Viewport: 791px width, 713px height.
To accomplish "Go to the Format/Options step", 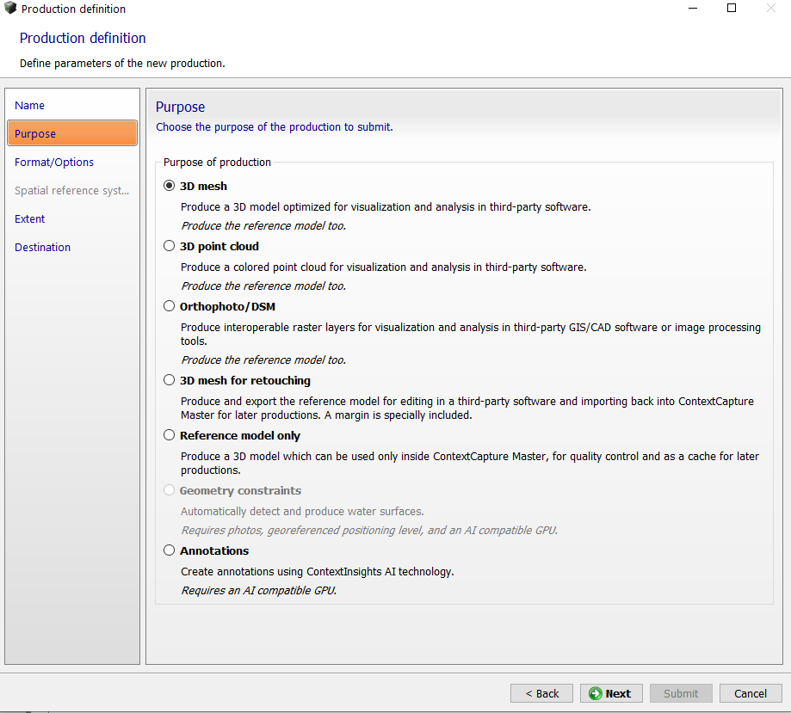I will (54, 162).
